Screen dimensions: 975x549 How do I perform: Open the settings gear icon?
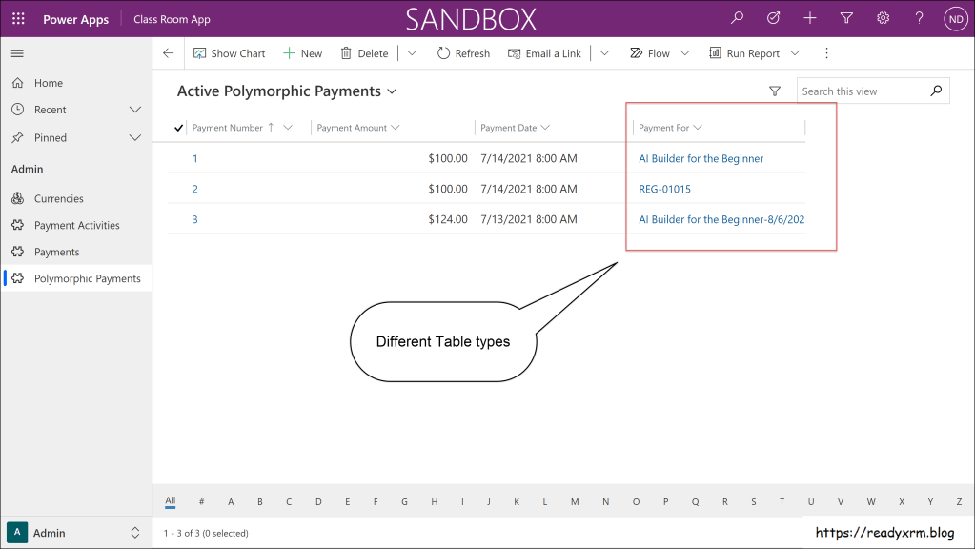pyautogui.click(x=883, y=18)
